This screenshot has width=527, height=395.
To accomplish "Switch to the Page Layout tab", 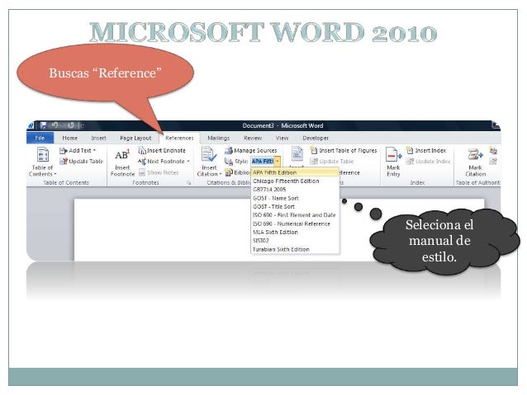I will pyautogui.click(x=135, y=138).
